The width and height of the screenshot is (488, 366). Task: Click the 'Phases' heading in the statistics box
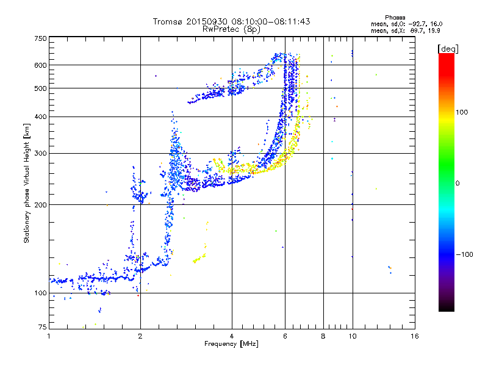[x=395, y=18]
